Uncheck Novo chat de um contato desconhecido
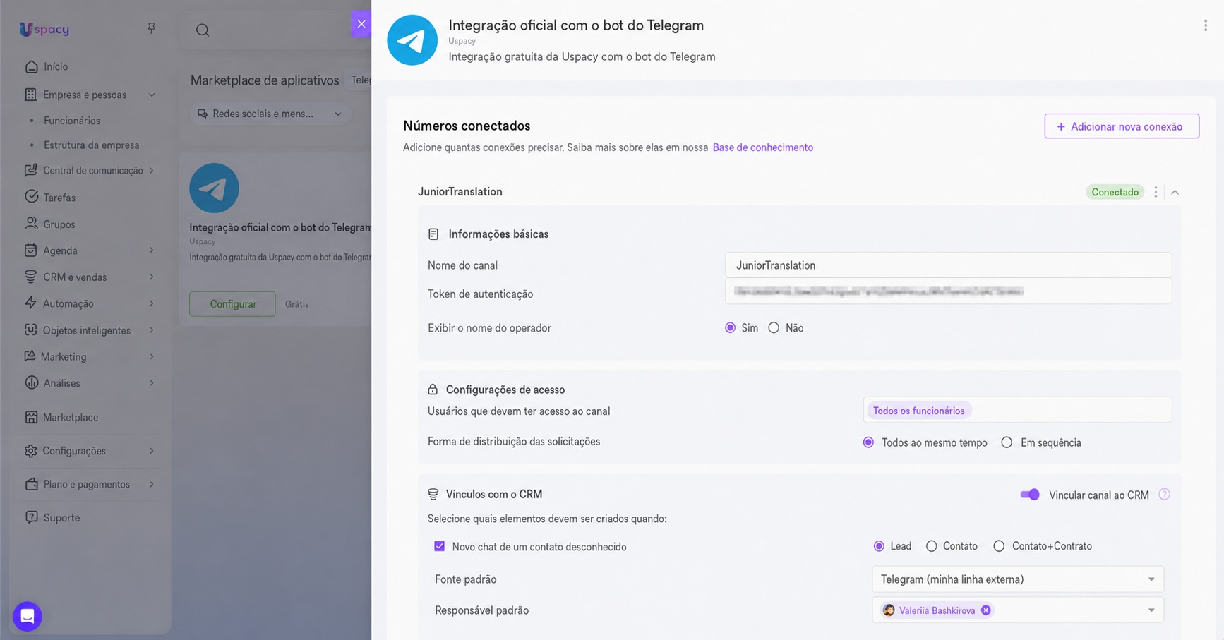 [439, 546]
